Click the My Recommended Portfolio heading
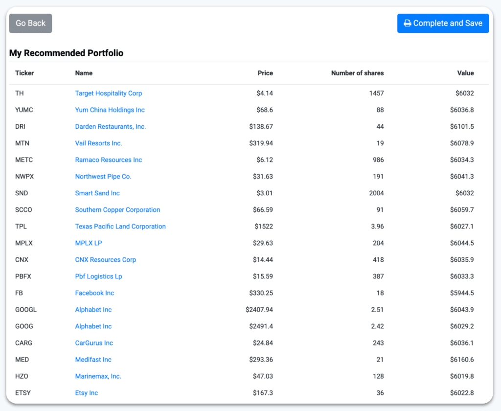The height and width of the screenshot is (411, 501). [x=66, y=53]
